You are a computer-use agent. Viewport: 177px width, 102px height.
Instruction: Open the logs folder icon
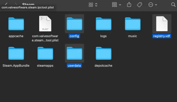click(x=104, y=24)
